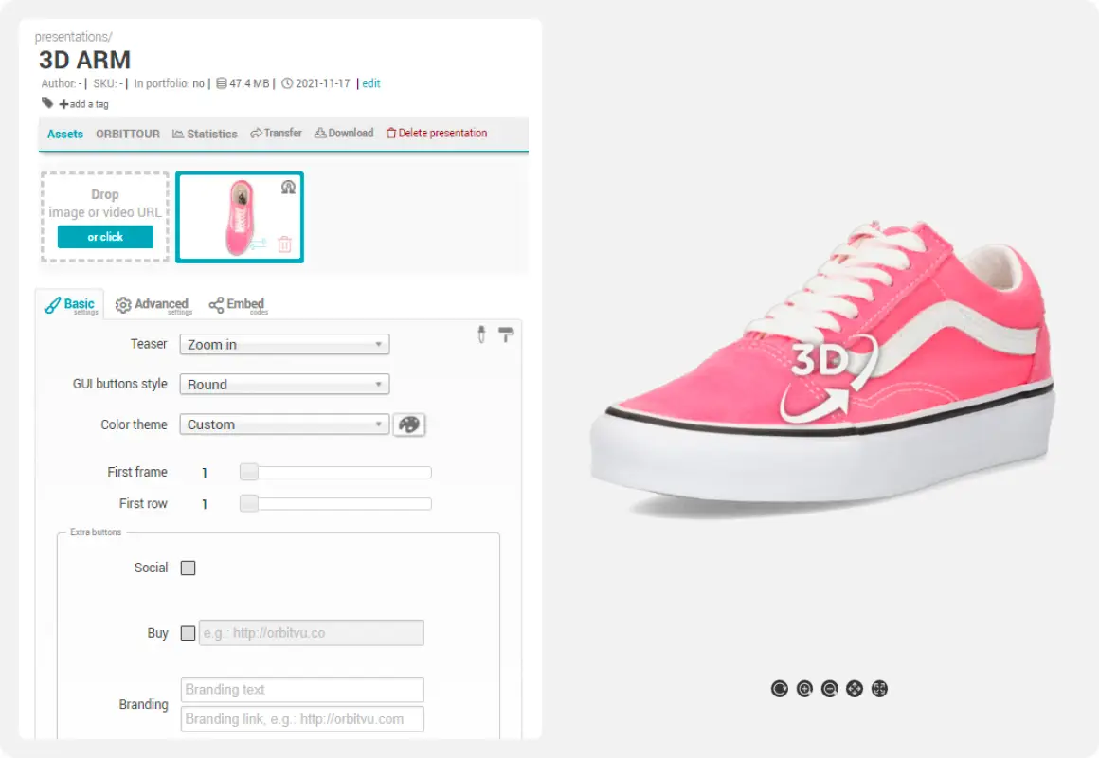1099x758 pixels.
Task: Open the color palette editor next to Custom
Action: [408, 424]
